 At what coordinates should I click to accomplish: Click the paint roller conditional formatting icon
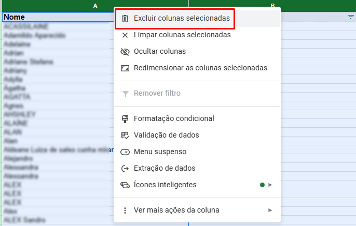125,118
